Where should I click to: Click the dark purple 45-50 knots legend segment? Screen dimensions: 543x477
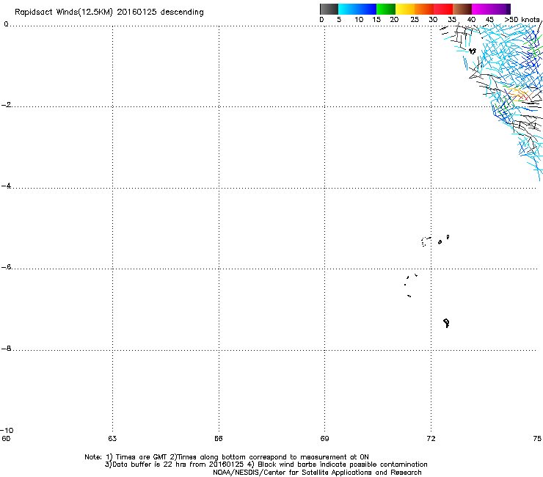[x=500, y=9]
